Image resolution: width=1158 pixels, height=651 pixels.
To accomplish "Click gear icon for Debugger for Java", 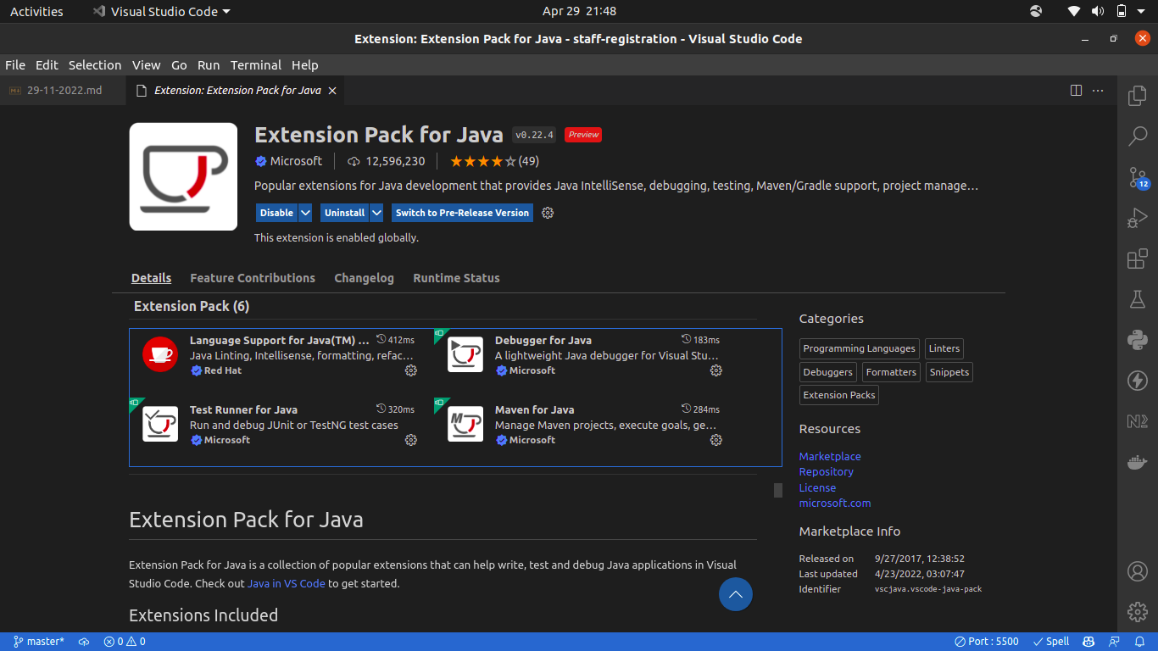I will [716, 370].
